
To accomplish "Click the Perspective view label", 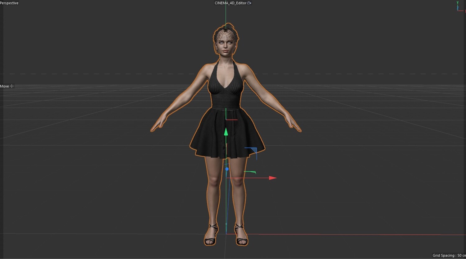I will [x=9, y=3].
